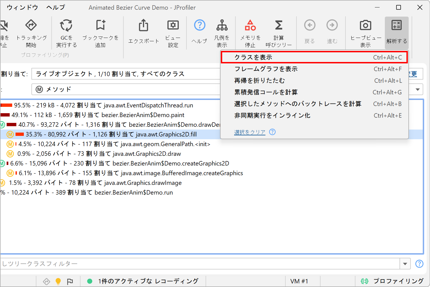Expand the class filter dropdown arrow
The width and height of the screenshot is (430, 287).
(x=405, y=264)
